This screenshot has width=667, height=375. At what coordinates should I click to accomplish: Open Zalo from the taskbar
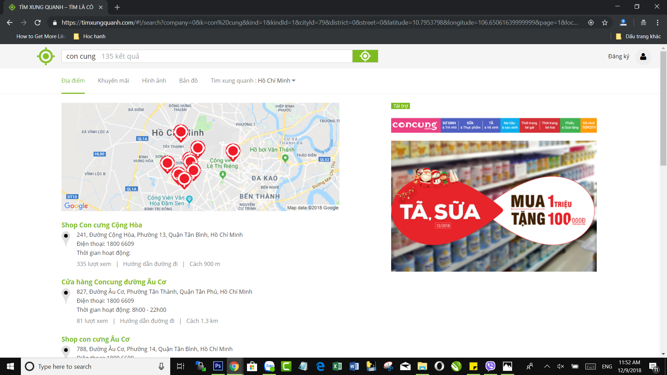(269, 366)
